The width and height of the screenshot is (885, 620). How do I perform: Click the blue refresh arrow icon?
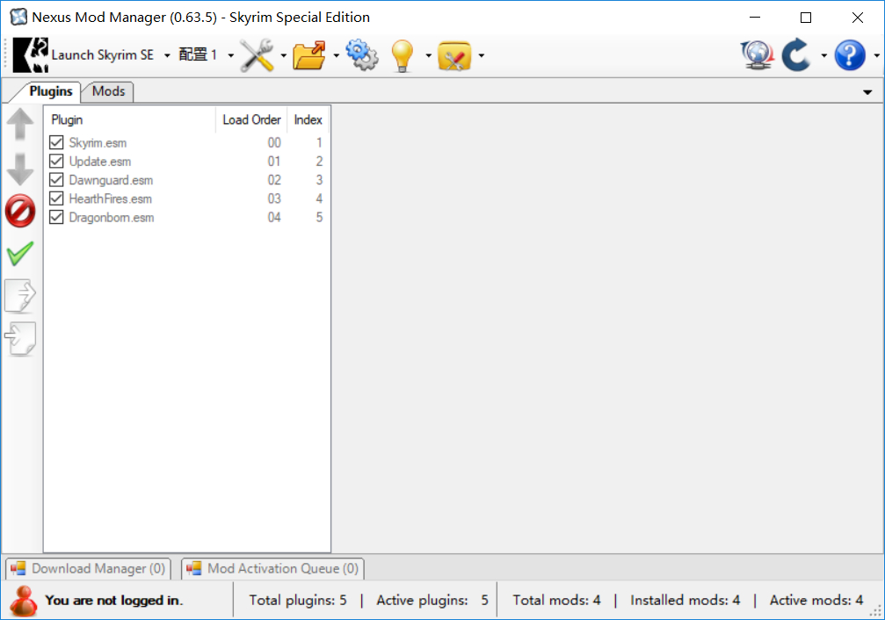pyautogui.click(x=796, y=54)
